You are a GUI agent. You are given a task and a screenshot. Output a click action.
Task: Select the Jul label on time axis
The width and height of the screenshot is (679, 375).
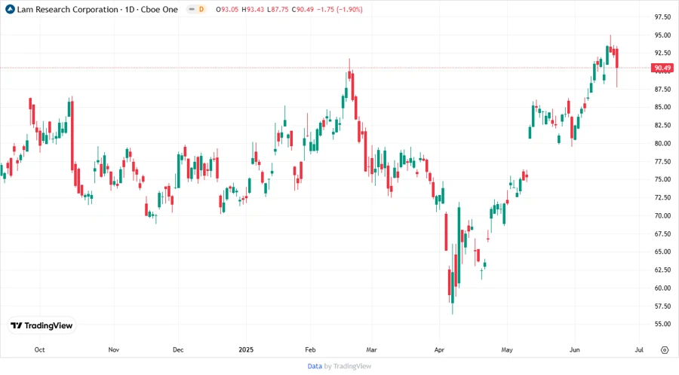coord(639,349)
